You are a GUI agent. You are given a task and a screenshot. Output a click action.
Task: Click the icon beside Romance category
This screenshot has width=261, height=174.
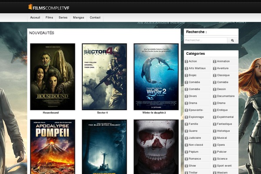187,159
